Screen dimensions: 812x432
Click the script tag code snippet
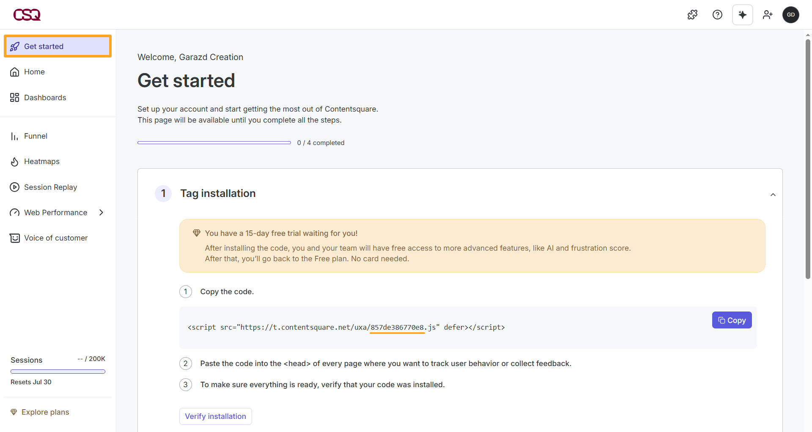(346, 327)
